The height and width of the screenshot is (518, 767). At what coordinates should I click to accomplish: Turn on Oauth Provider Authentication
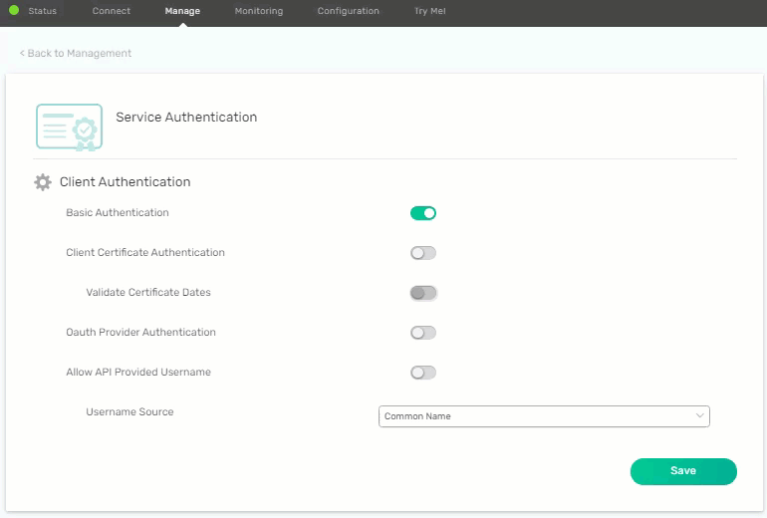pos(423,333)
